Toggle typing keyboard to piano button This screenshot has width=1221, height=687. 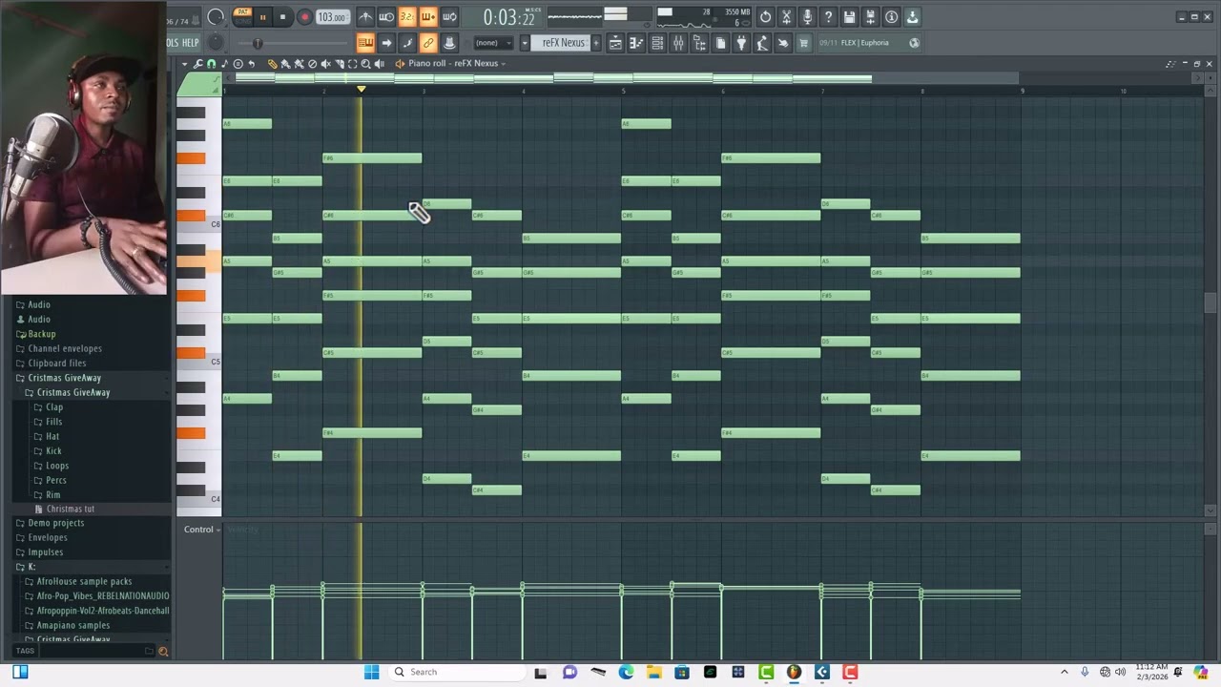point(365,43)
